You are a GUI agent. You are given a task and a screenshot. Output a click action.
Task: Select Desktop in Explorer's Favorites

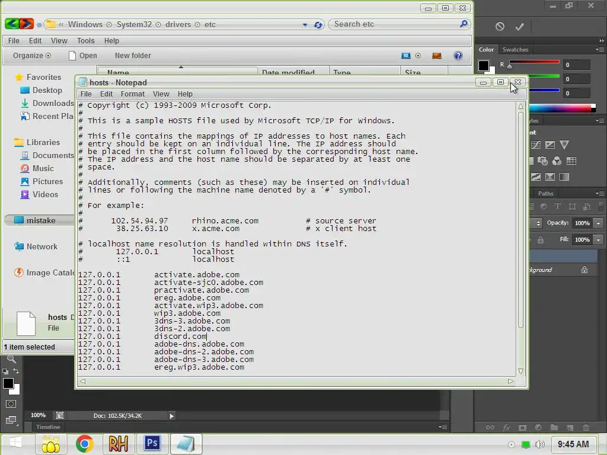click(x=41, y=90)
